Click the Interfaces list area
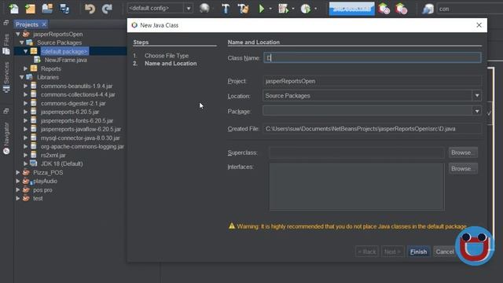This screenshot has width=503, height=283. coord(357,186)
